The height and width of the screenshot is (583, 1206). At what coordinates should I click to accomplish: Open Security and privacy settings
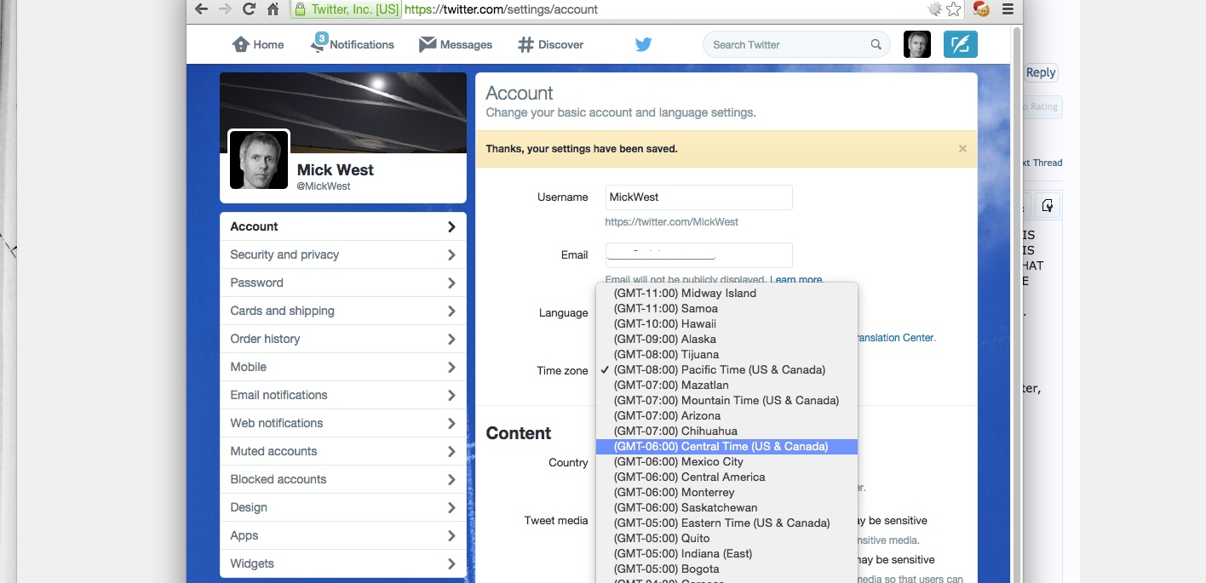click(x=343, y=254)
